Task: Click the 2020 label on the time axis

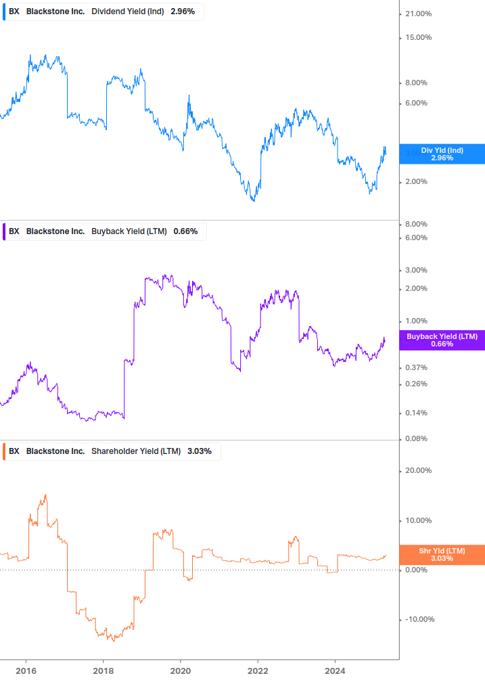Action: (x=181, y=671)
